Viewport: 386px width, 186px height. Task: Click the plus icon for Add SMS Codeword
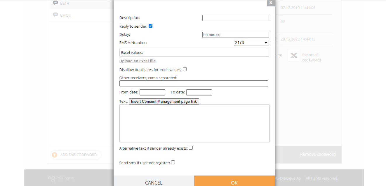[55, 155]
